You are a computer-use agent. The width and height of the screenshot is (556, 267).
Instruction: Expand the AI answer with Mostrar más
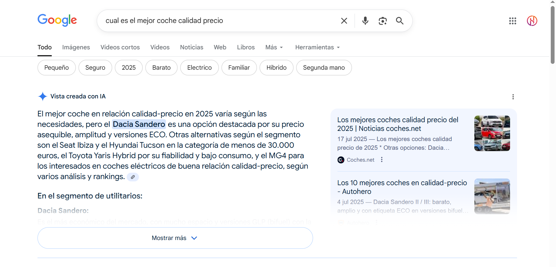pyautogui.click(x=175, y=238)
